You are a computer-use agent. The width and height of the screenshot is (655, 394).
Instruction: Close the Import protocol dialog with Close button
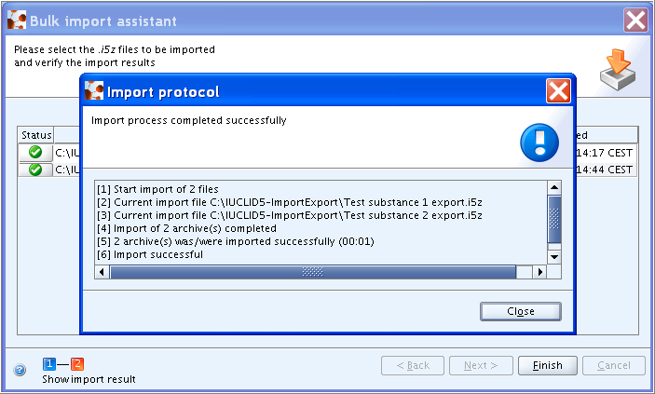tap(521, 311)
